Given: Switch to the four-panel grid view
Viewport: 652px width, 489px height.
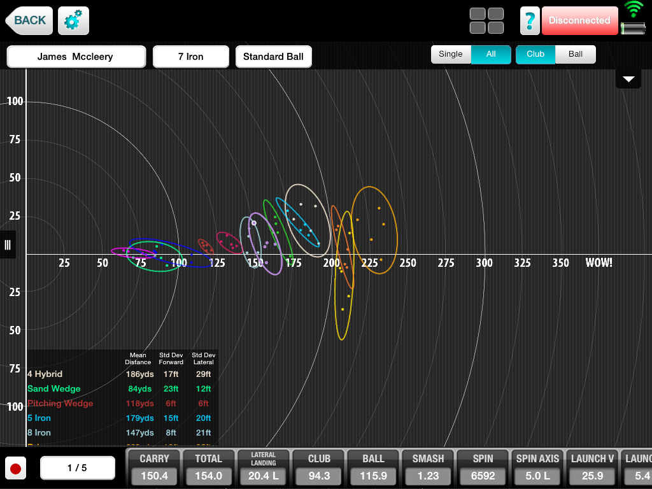Looking at the screenshot, I should click(x=486, y=20).
